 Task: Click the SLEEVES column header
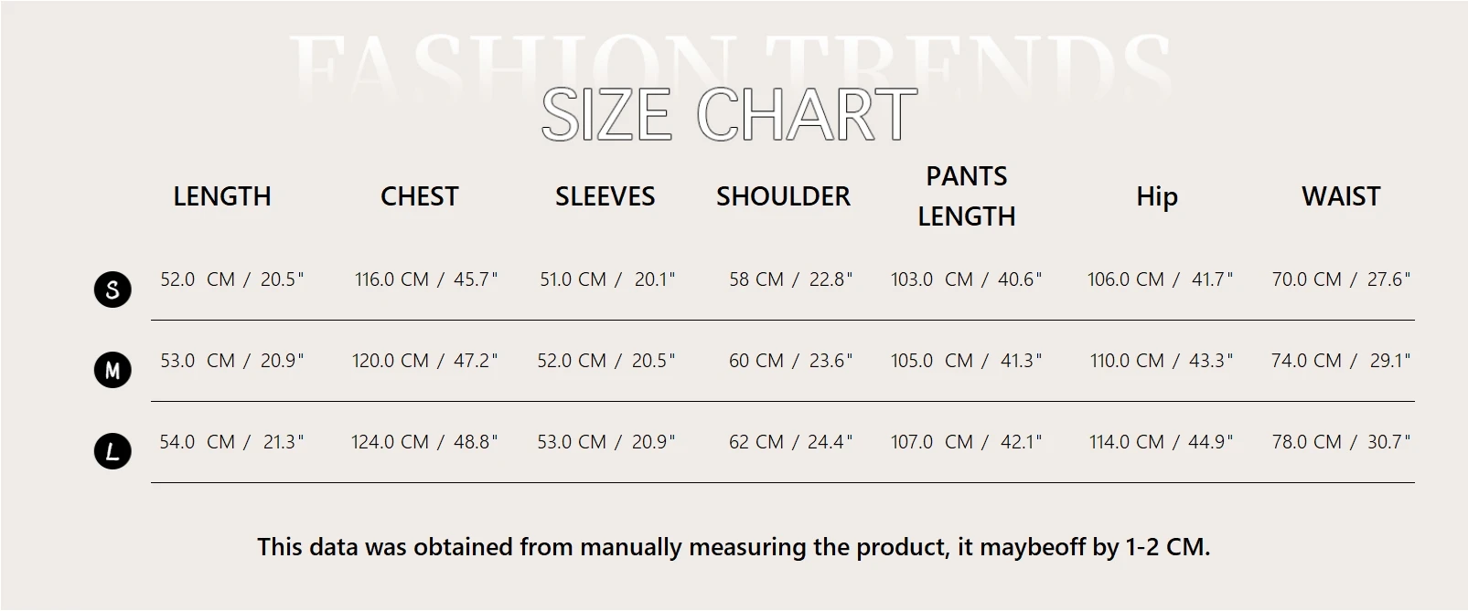605,196
